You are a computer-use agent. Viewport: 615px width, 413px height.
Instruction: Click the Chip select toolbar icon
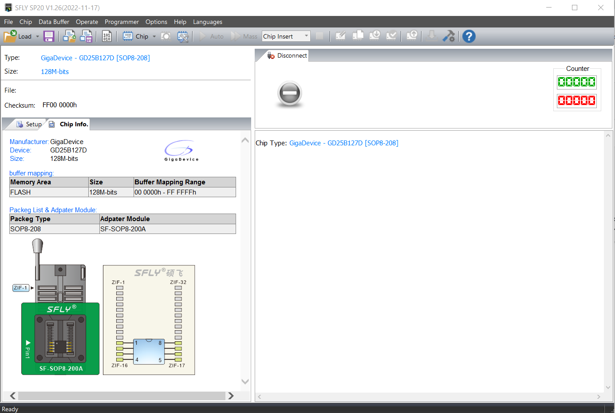pos(128,36)
